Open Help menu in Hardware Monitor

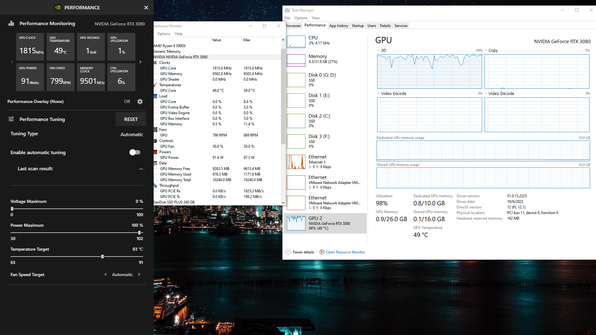click(x=178, y=34)
